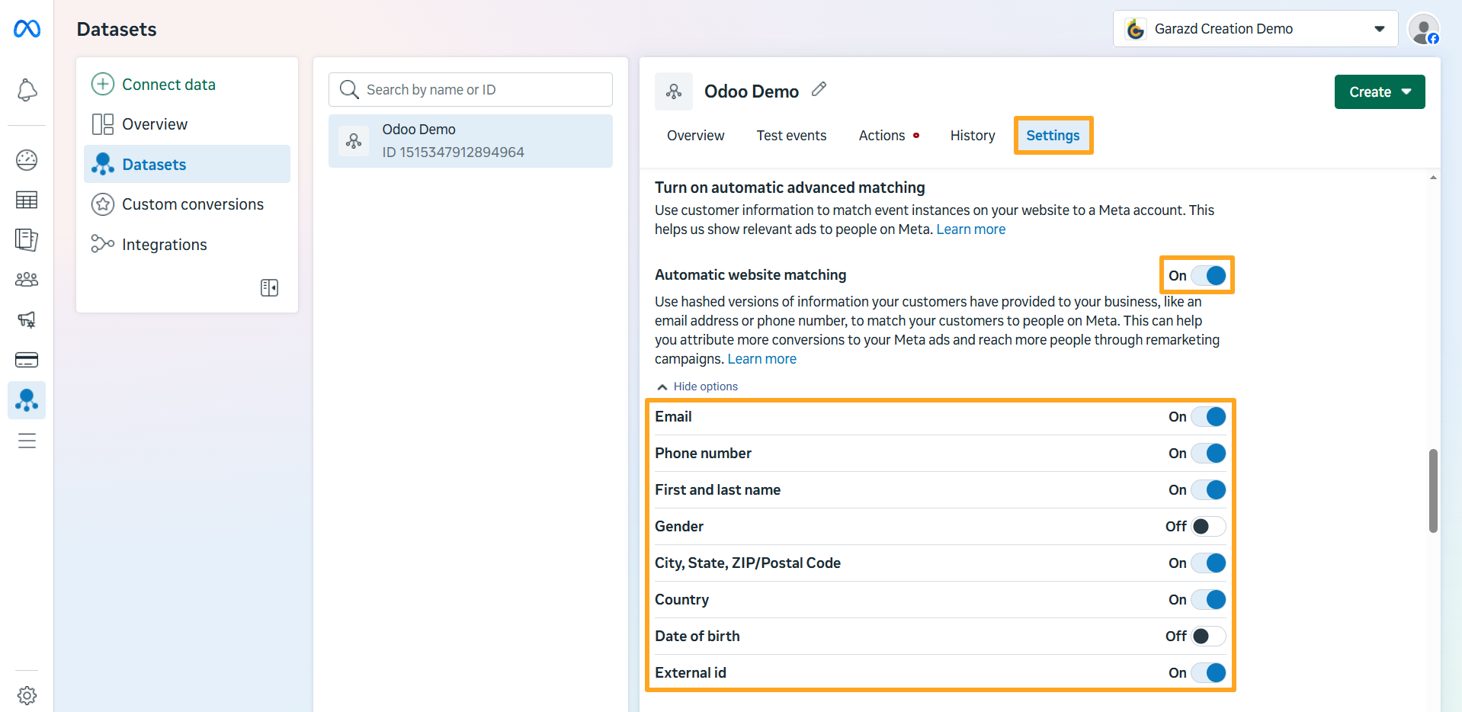
Task: Collapse the navigation panel icon
Action: click(269, 287)
